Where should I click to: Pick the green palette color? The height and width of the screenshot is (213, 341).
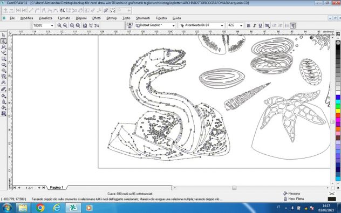[338, 106]
